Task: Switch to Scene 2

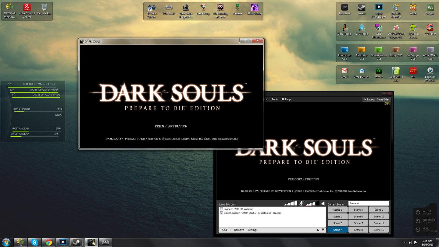Action: tap(337, 217)
